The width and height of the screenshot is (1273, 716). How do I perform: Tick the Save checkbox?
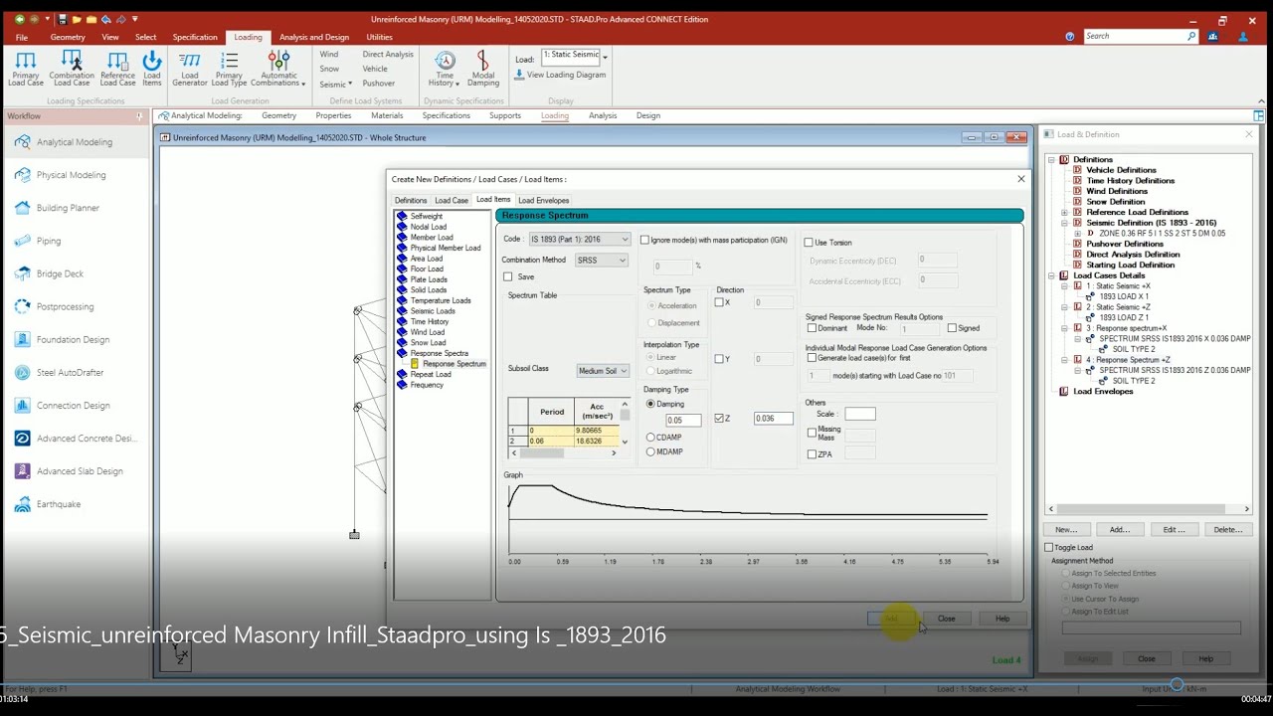508,276
